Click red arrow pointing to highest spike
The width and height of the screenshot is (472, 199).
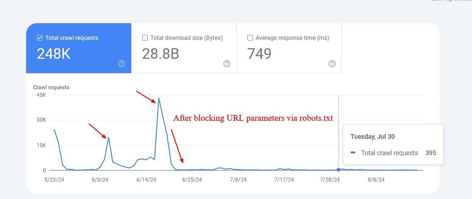[146, 97]
